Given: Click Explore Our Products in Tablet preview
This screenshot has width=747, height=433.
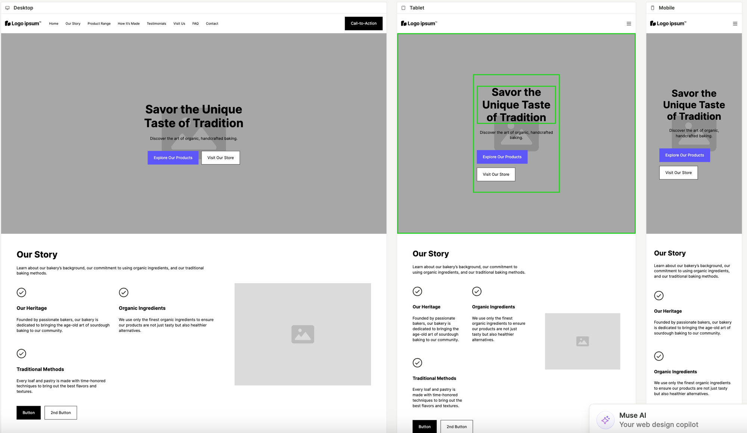Looking at the screenshot, I should pyautogui.click(x=502, y=157).
